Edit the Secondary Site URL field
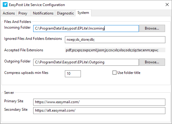 [x=99, y=110]
